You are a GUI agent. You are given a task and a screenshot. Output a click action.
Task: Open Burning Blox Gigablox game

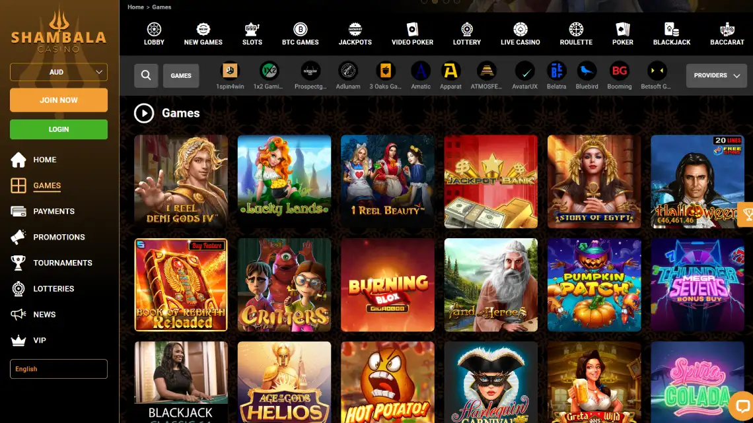point(388,285)
